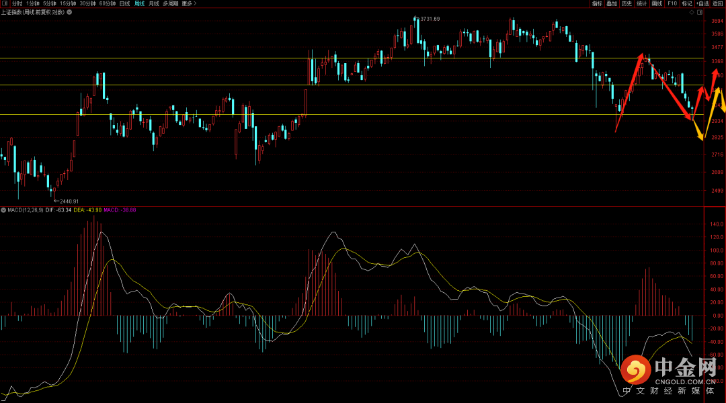Viewport: 726px width, 403px height.
Task: Expand the 更多 periods menu
Action: click(x=189, y=3)
